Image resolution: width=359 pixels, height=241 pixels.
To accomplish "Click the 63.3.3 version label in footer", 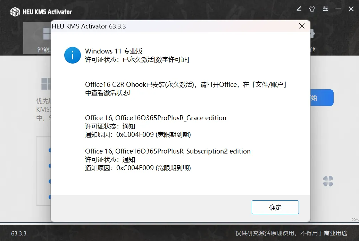I will [x=19, y=233].
